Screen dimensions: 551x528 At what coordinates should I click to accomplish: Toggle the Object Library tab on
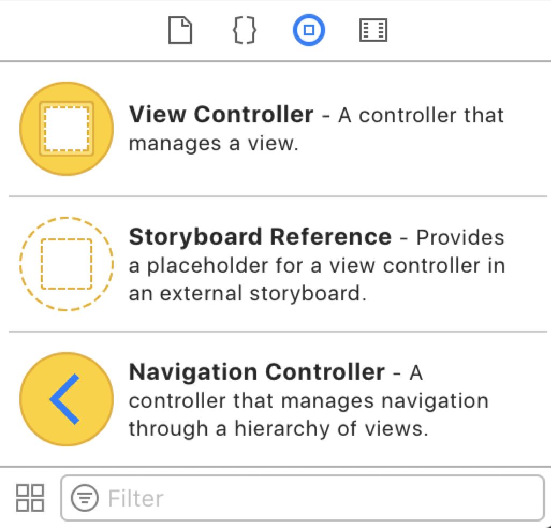point(308,30)
